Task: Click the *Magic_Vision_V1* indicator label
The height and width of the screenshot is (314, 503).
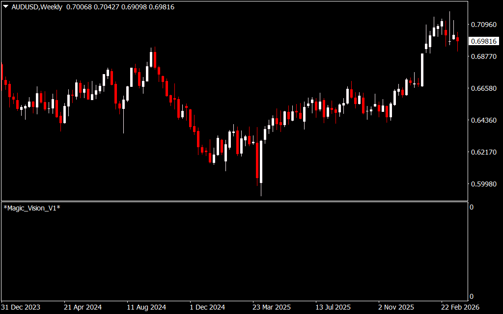Action: 32,208
